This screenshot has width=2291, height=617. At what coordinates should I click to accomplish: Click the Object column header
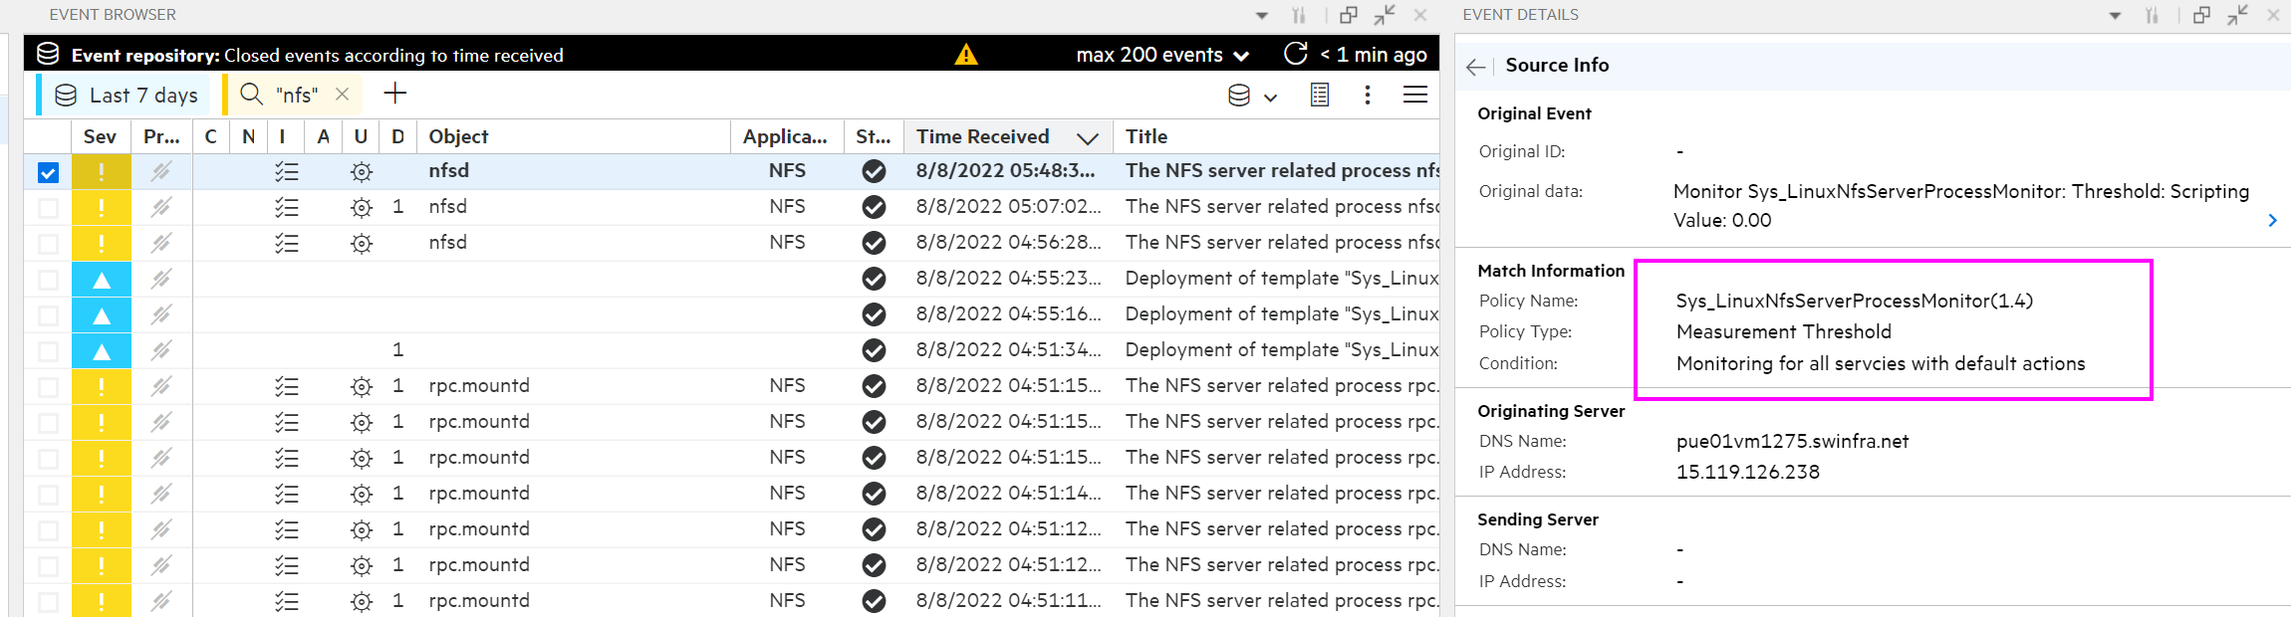point(458,136)
